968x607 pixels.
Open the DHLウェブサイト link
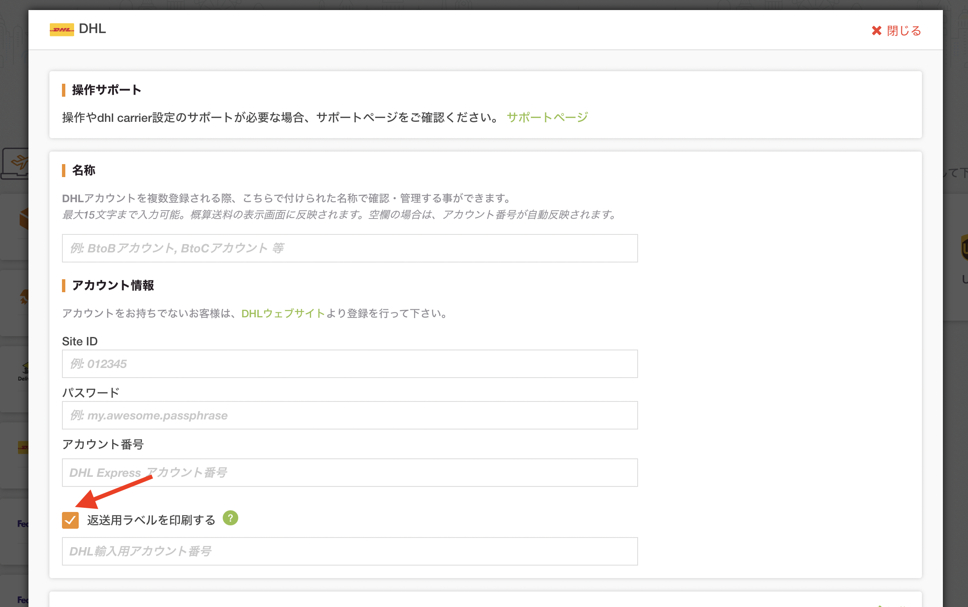(283, 314)
